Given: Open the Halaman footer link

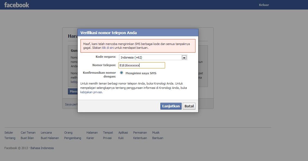Looking at the screenshot, I should 92,133.
